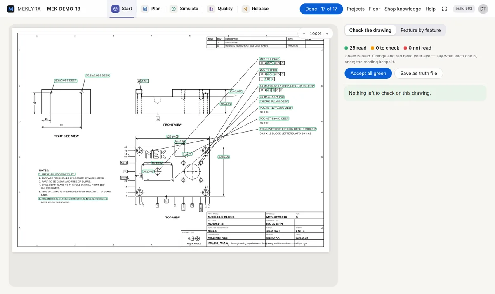Viewport: 495px width, 294px height.
Task: Click the first angle projection symbol
Action: 194,238
